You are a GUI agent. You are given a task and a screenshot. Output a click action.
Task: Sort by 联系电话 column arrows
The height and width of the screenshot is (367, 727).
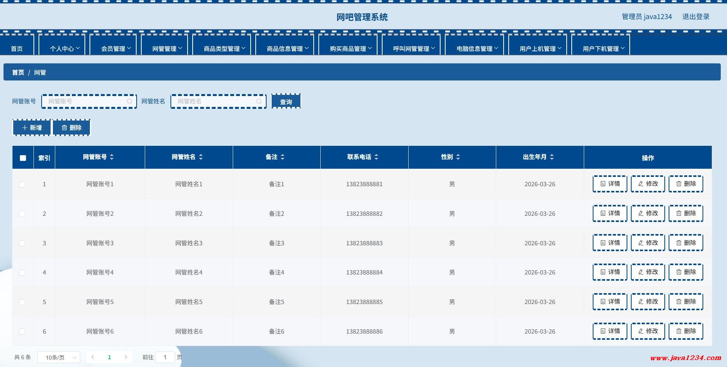pyautogui.click(x=376, y=157)
